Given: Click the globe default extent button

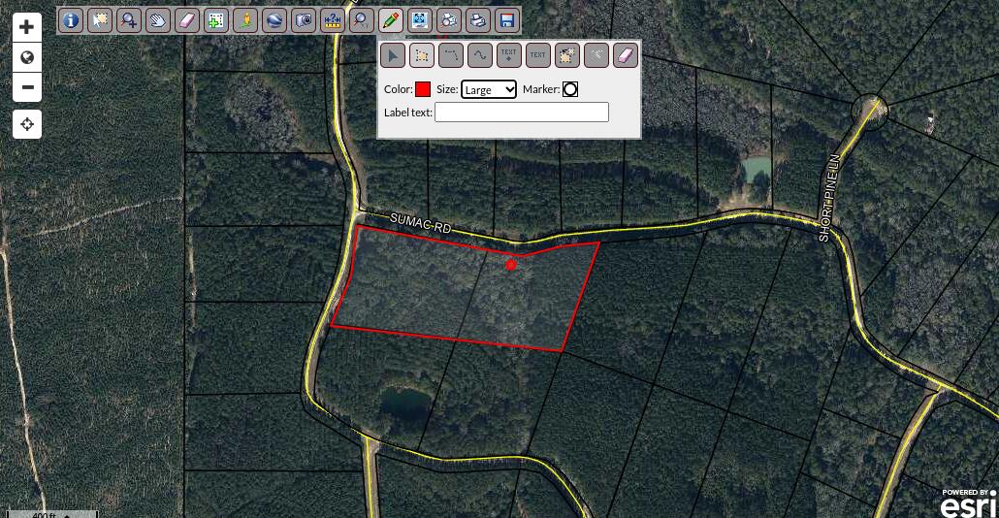Looking at the screenshot, I should coord(27,57).
